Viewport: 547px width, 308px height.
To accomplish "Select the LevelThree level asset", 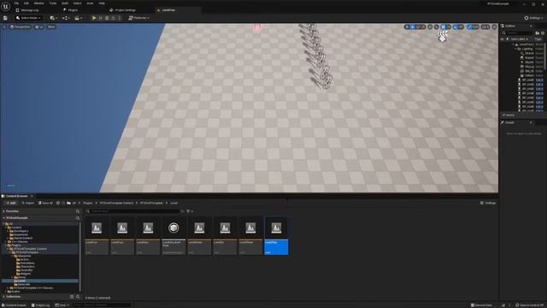I will point(250,236).
